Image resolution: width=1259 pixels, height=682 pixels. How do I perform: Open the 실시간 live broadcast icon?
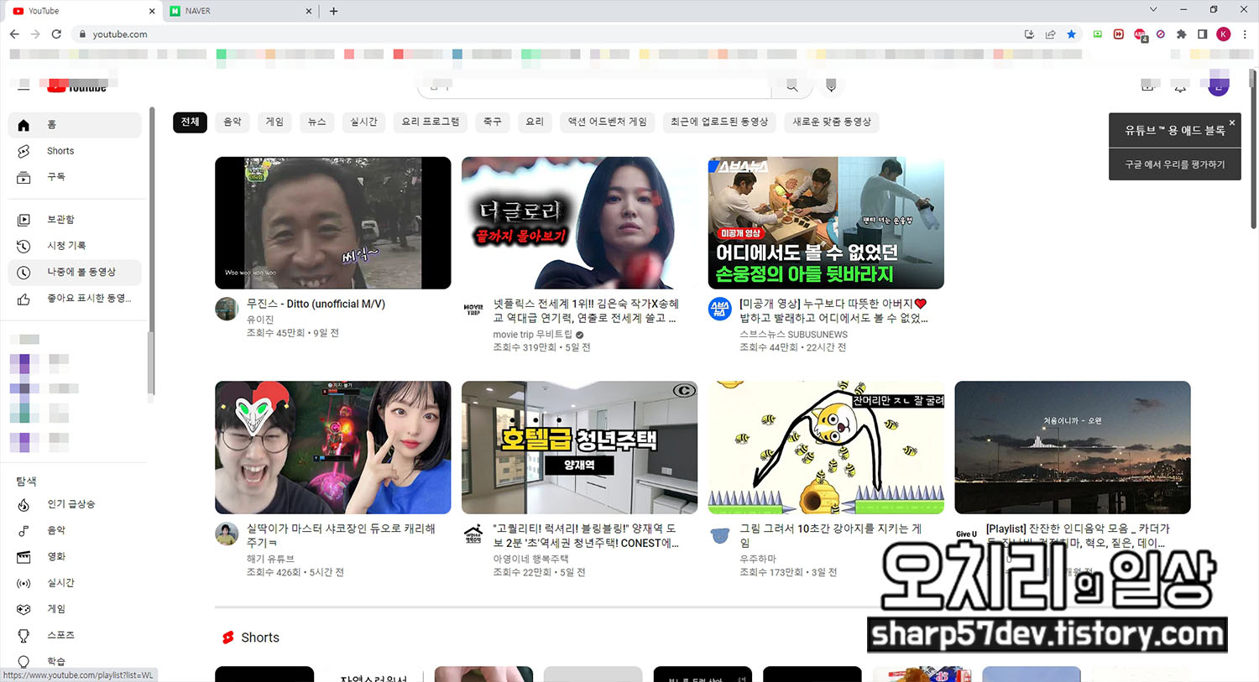pos(24,583)
